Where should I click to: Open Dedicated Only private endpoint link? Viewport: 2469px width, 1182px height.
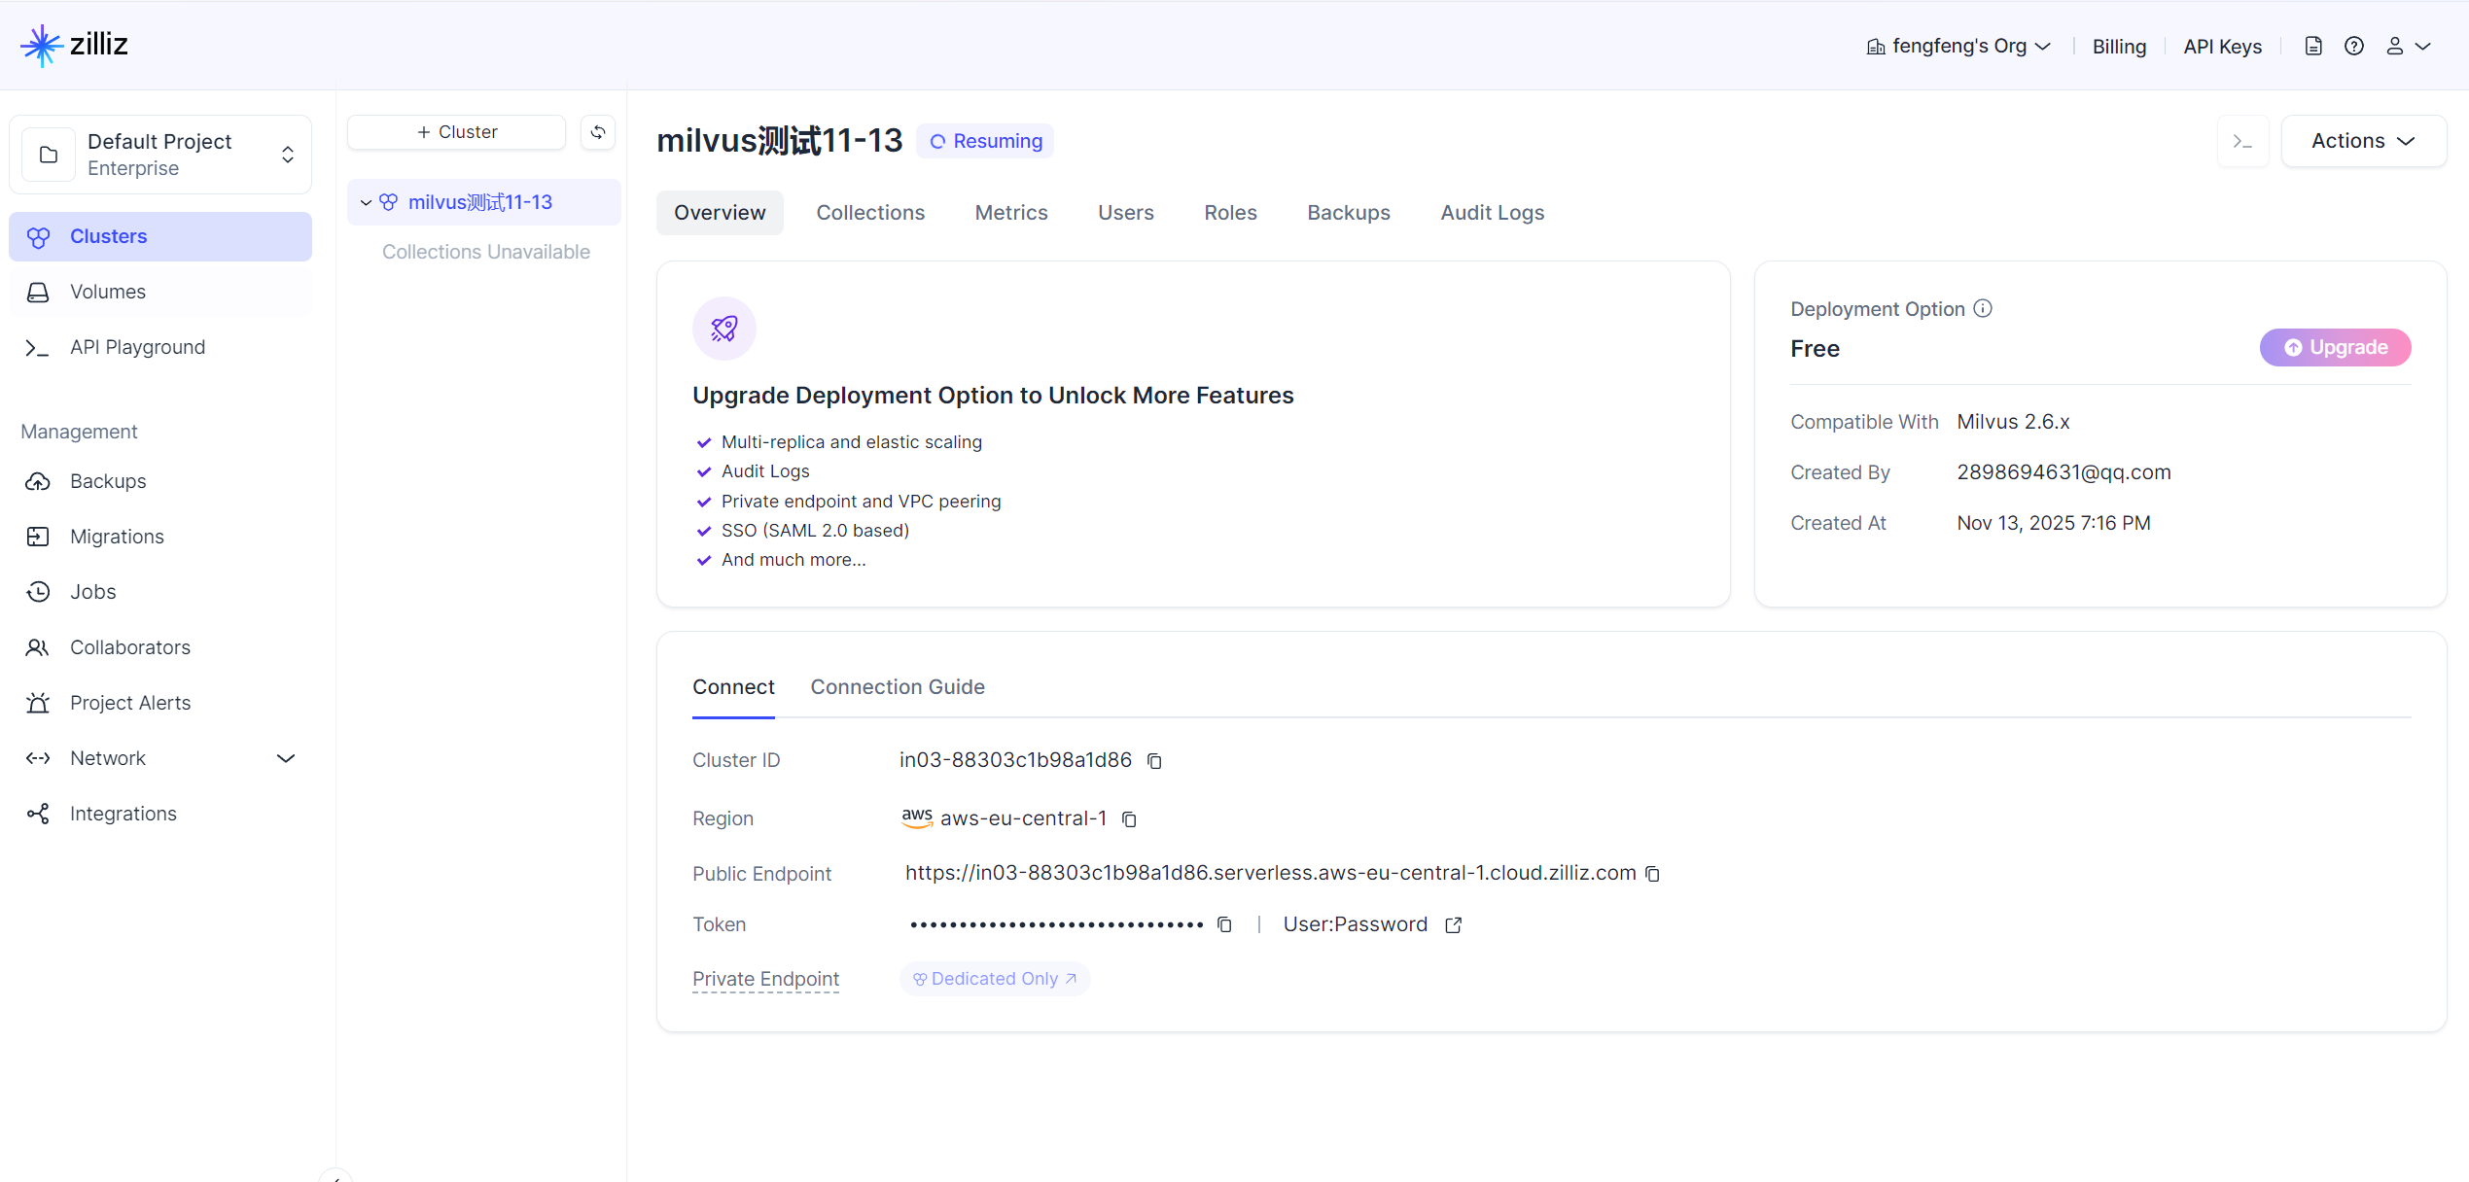pos(994,979)
